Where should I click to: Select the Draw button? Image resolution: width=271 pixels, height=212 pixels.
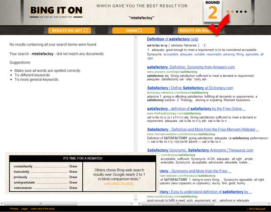coord(134,31)
